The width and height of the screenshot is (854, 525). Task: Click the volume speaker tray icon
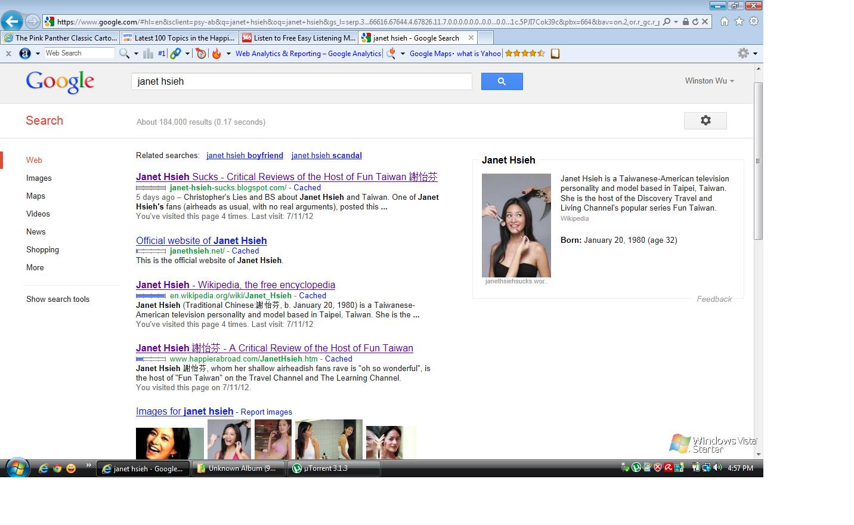coord(717,468)
